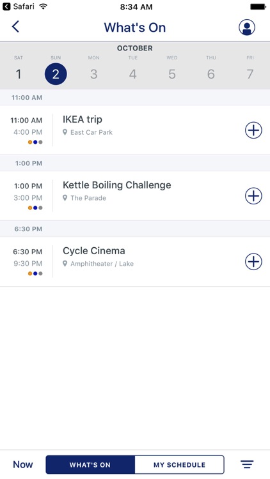This screenshot has height=479, width=270.
Task: Tap colored category dots under IKEA trip
Action: click(x=35, y=142)
